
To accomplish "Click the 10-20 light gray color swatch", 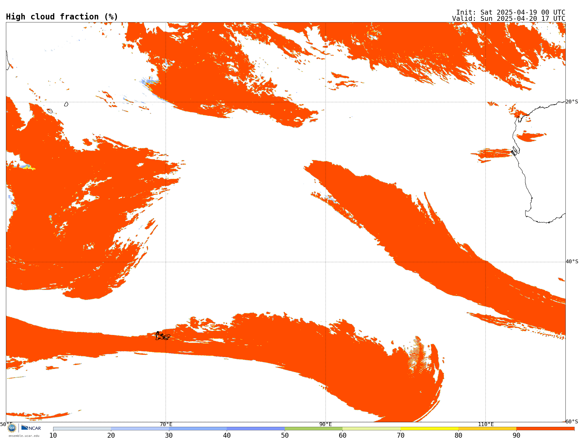I will point(82,429).
